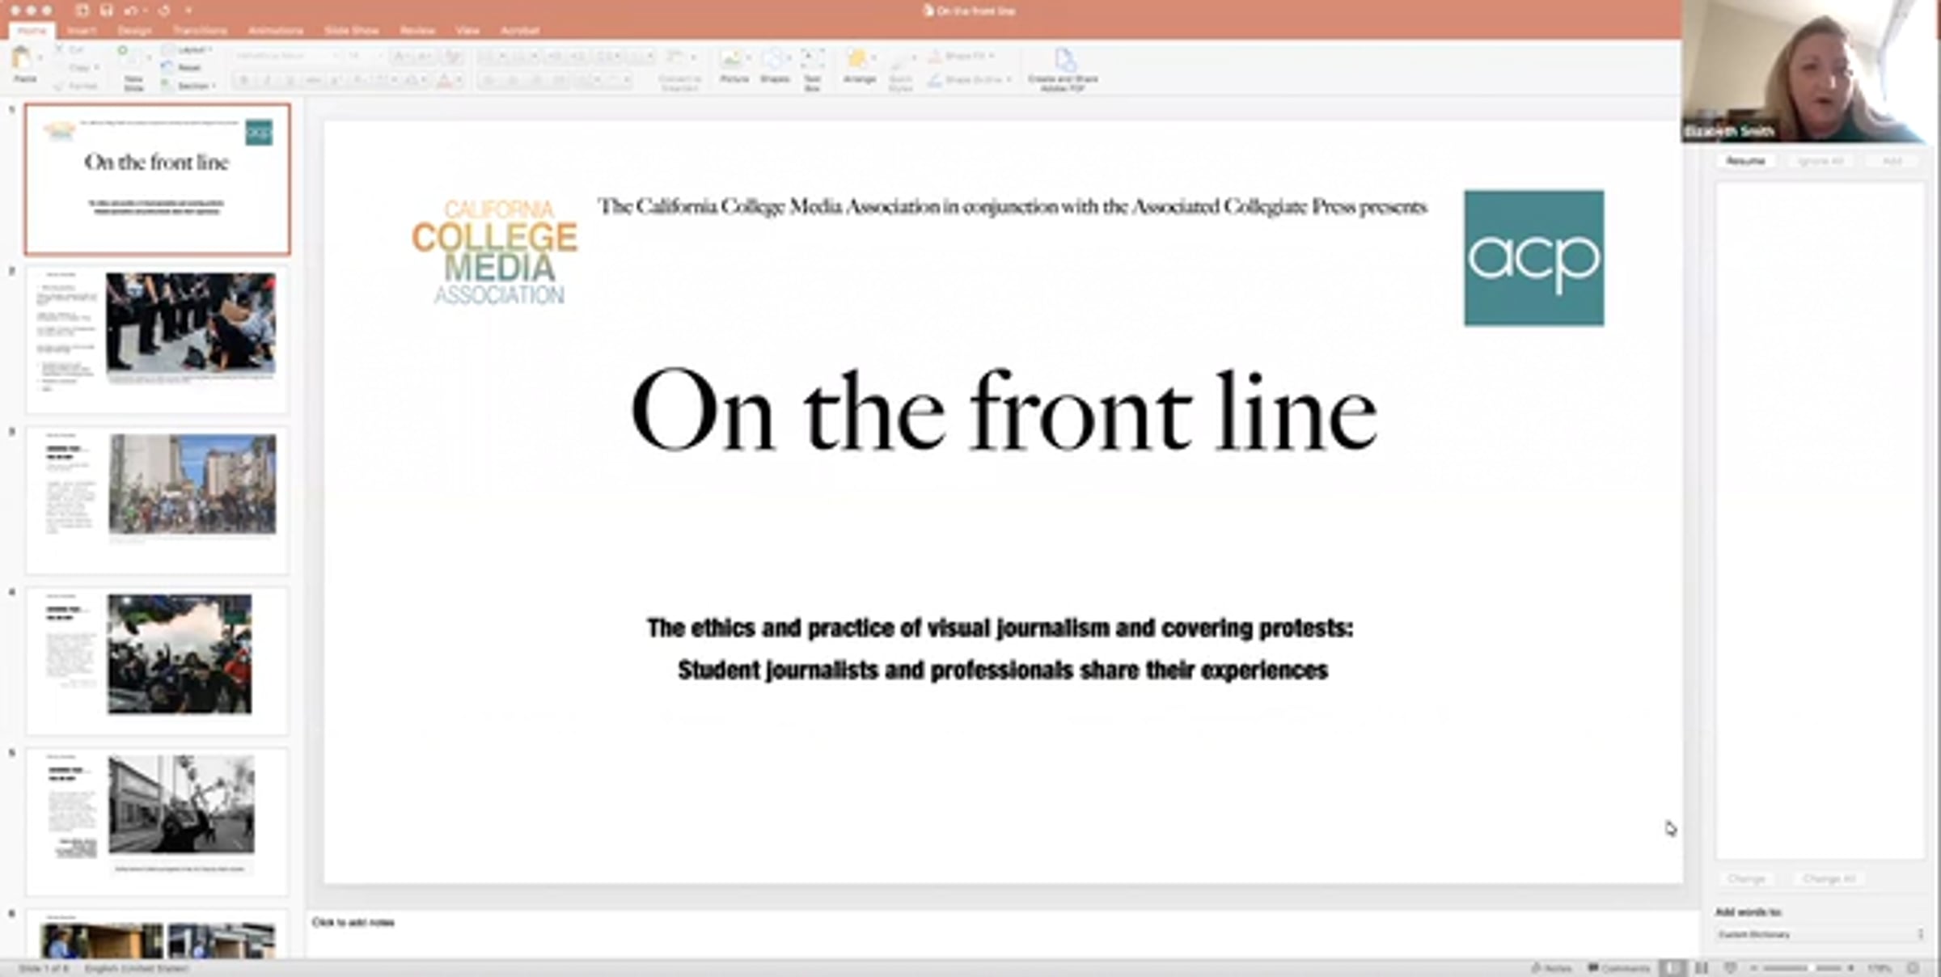Insert a Text Box
Screen dimensions: 1941x977
tap(812, 68)
